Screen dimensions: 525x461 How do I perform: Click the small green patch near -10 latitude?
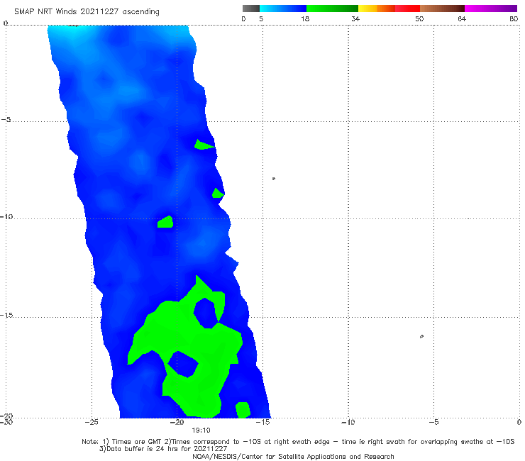165,222
